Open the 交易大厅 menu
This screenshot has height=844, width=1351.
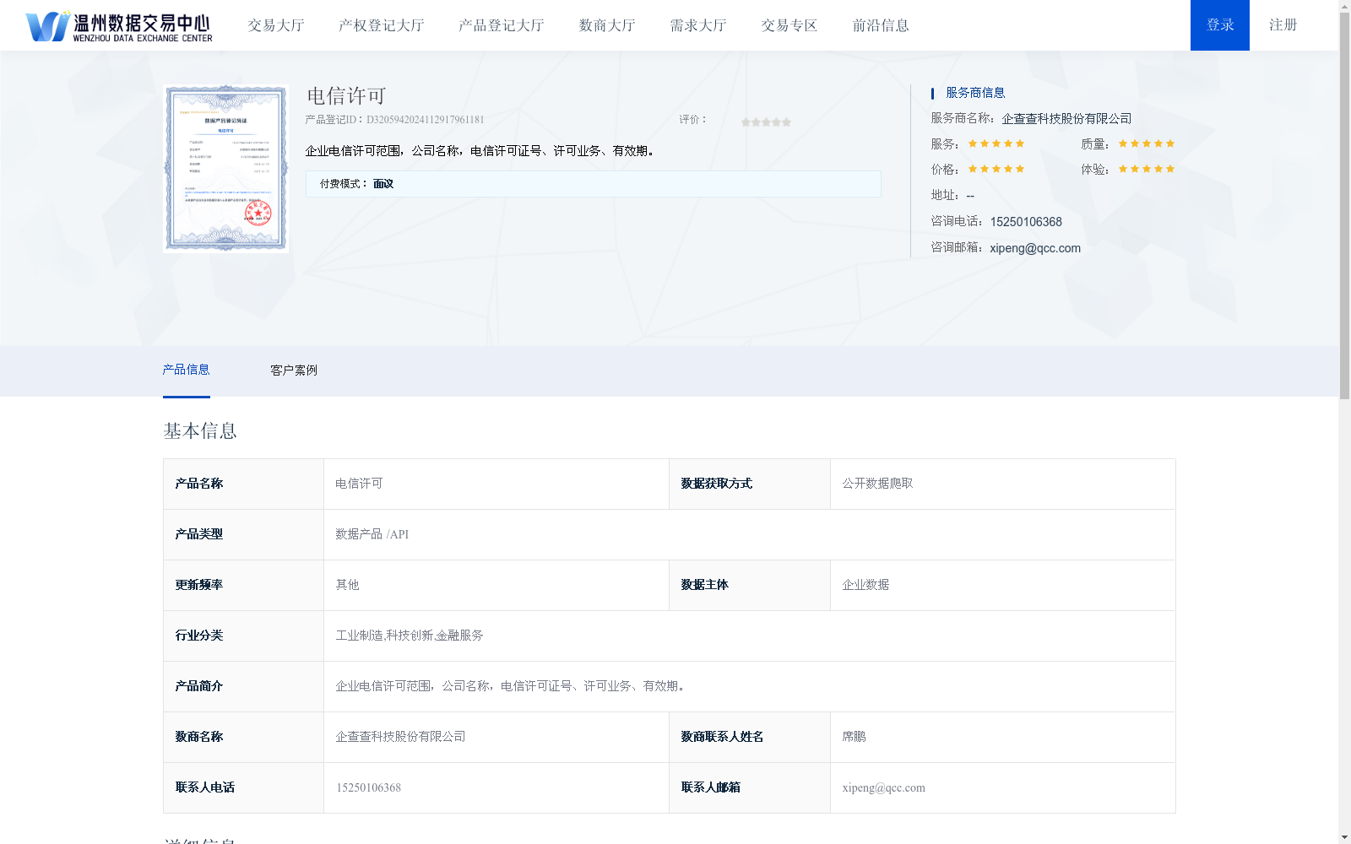click(x=276, y=25)
